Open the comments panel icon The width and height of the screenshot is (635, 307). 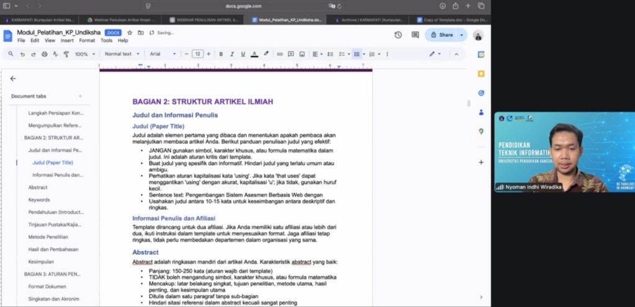tap(415, 35)
